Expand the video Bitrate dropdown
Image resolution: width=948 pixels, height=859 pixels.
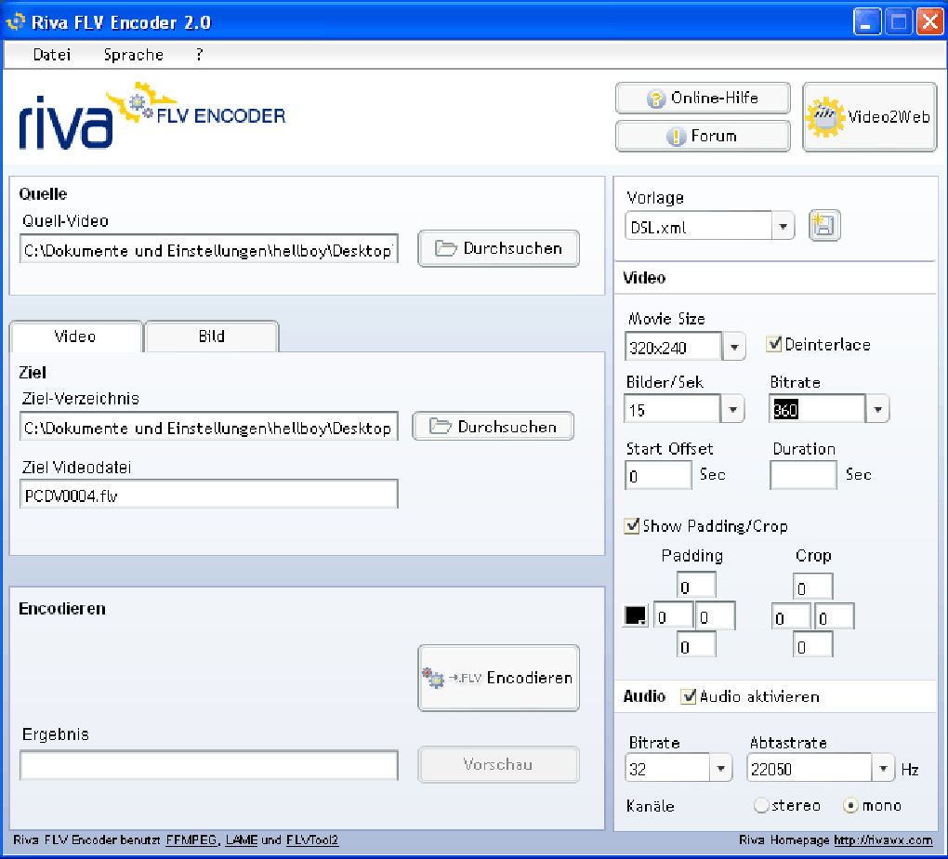coord(877,410)
